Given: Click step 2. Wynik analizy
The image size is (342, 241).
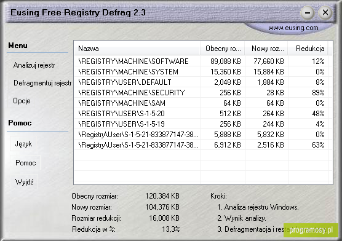Looking at the screenshot, I should (x=242, y=218).
